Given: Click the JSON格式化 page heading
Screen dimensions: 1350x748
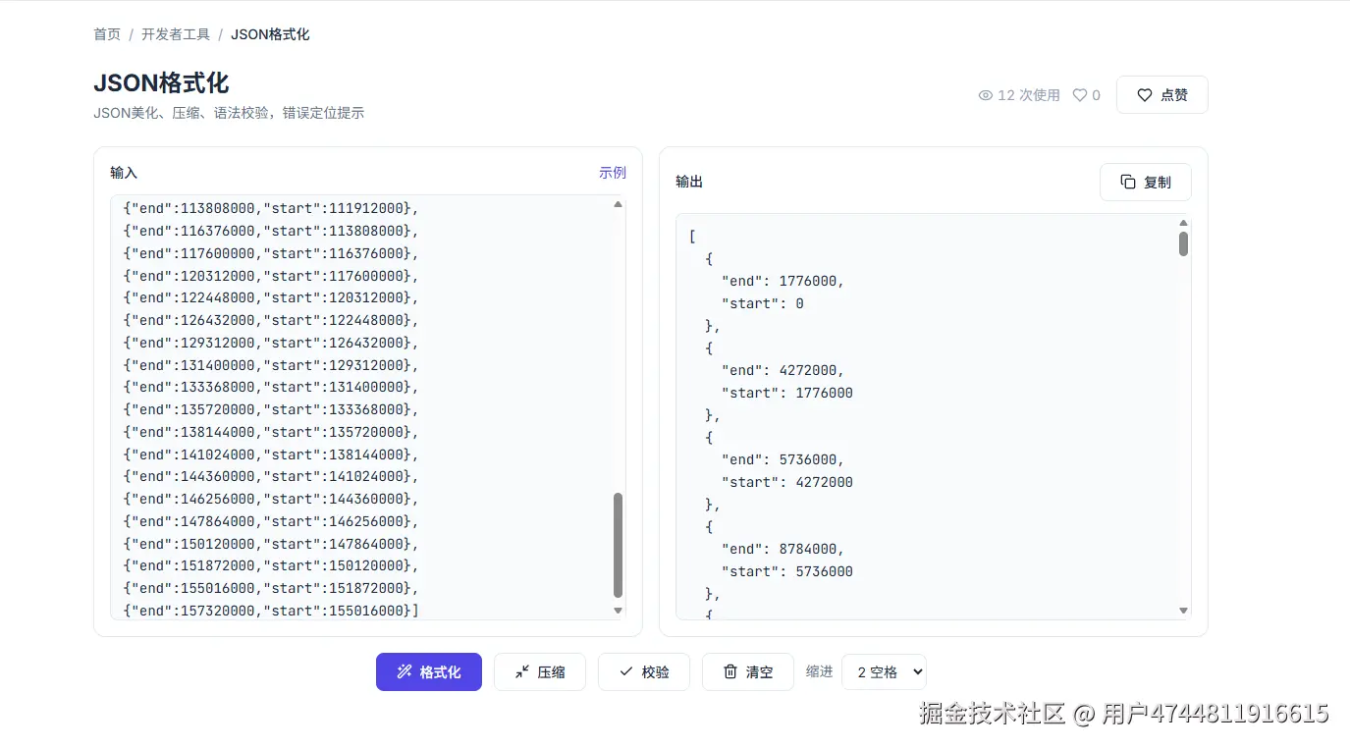Looking at the screenshot, I should tap(161, 82).
